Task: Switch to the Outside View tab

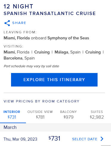Action: coord(40,114)
